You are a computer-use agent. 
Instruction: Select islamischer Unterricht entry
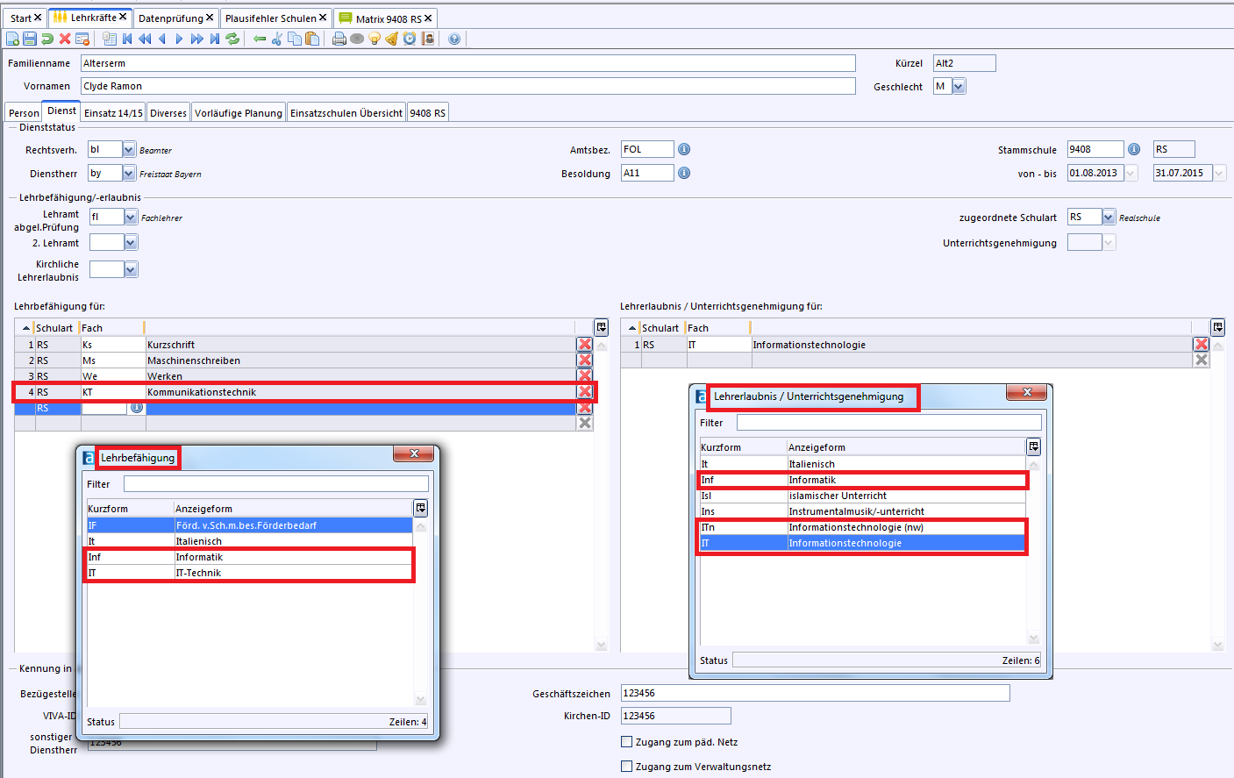862,496
